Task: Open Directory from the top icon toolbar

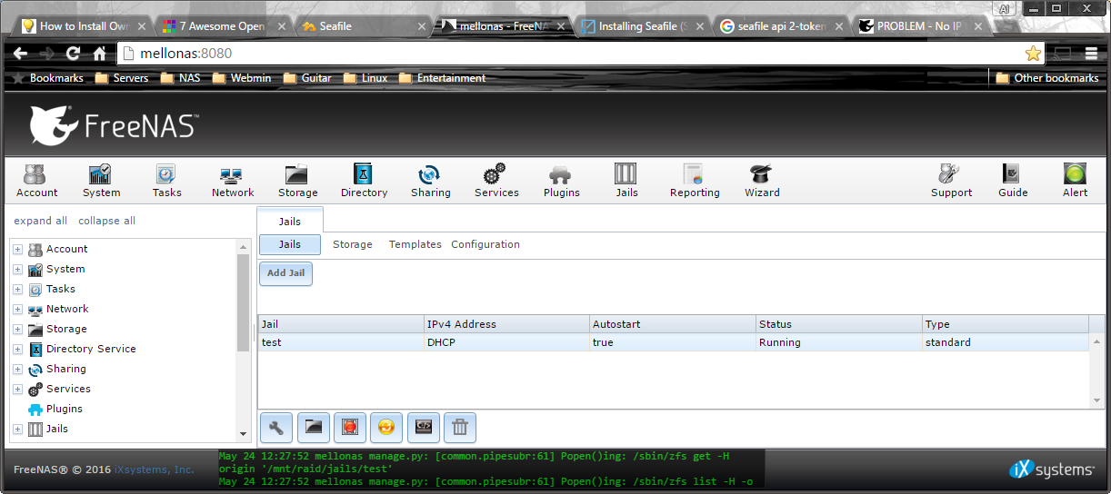Action: click(364, 181)
